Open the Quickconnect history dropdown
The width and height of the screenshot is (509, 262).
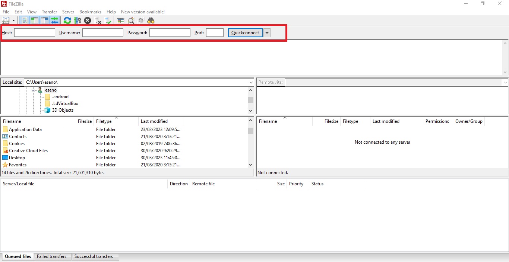pos(267,33)
